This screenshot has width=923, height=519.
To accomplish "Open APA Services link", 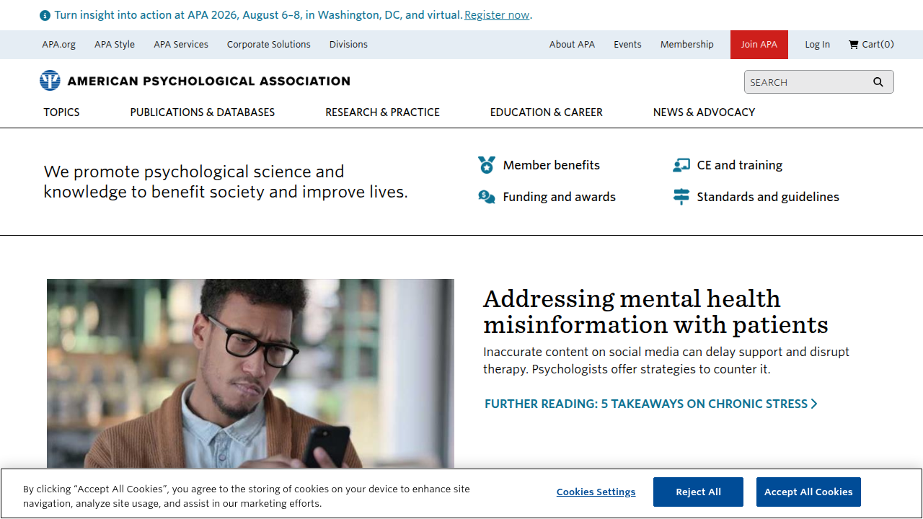I will pos(181,45).
